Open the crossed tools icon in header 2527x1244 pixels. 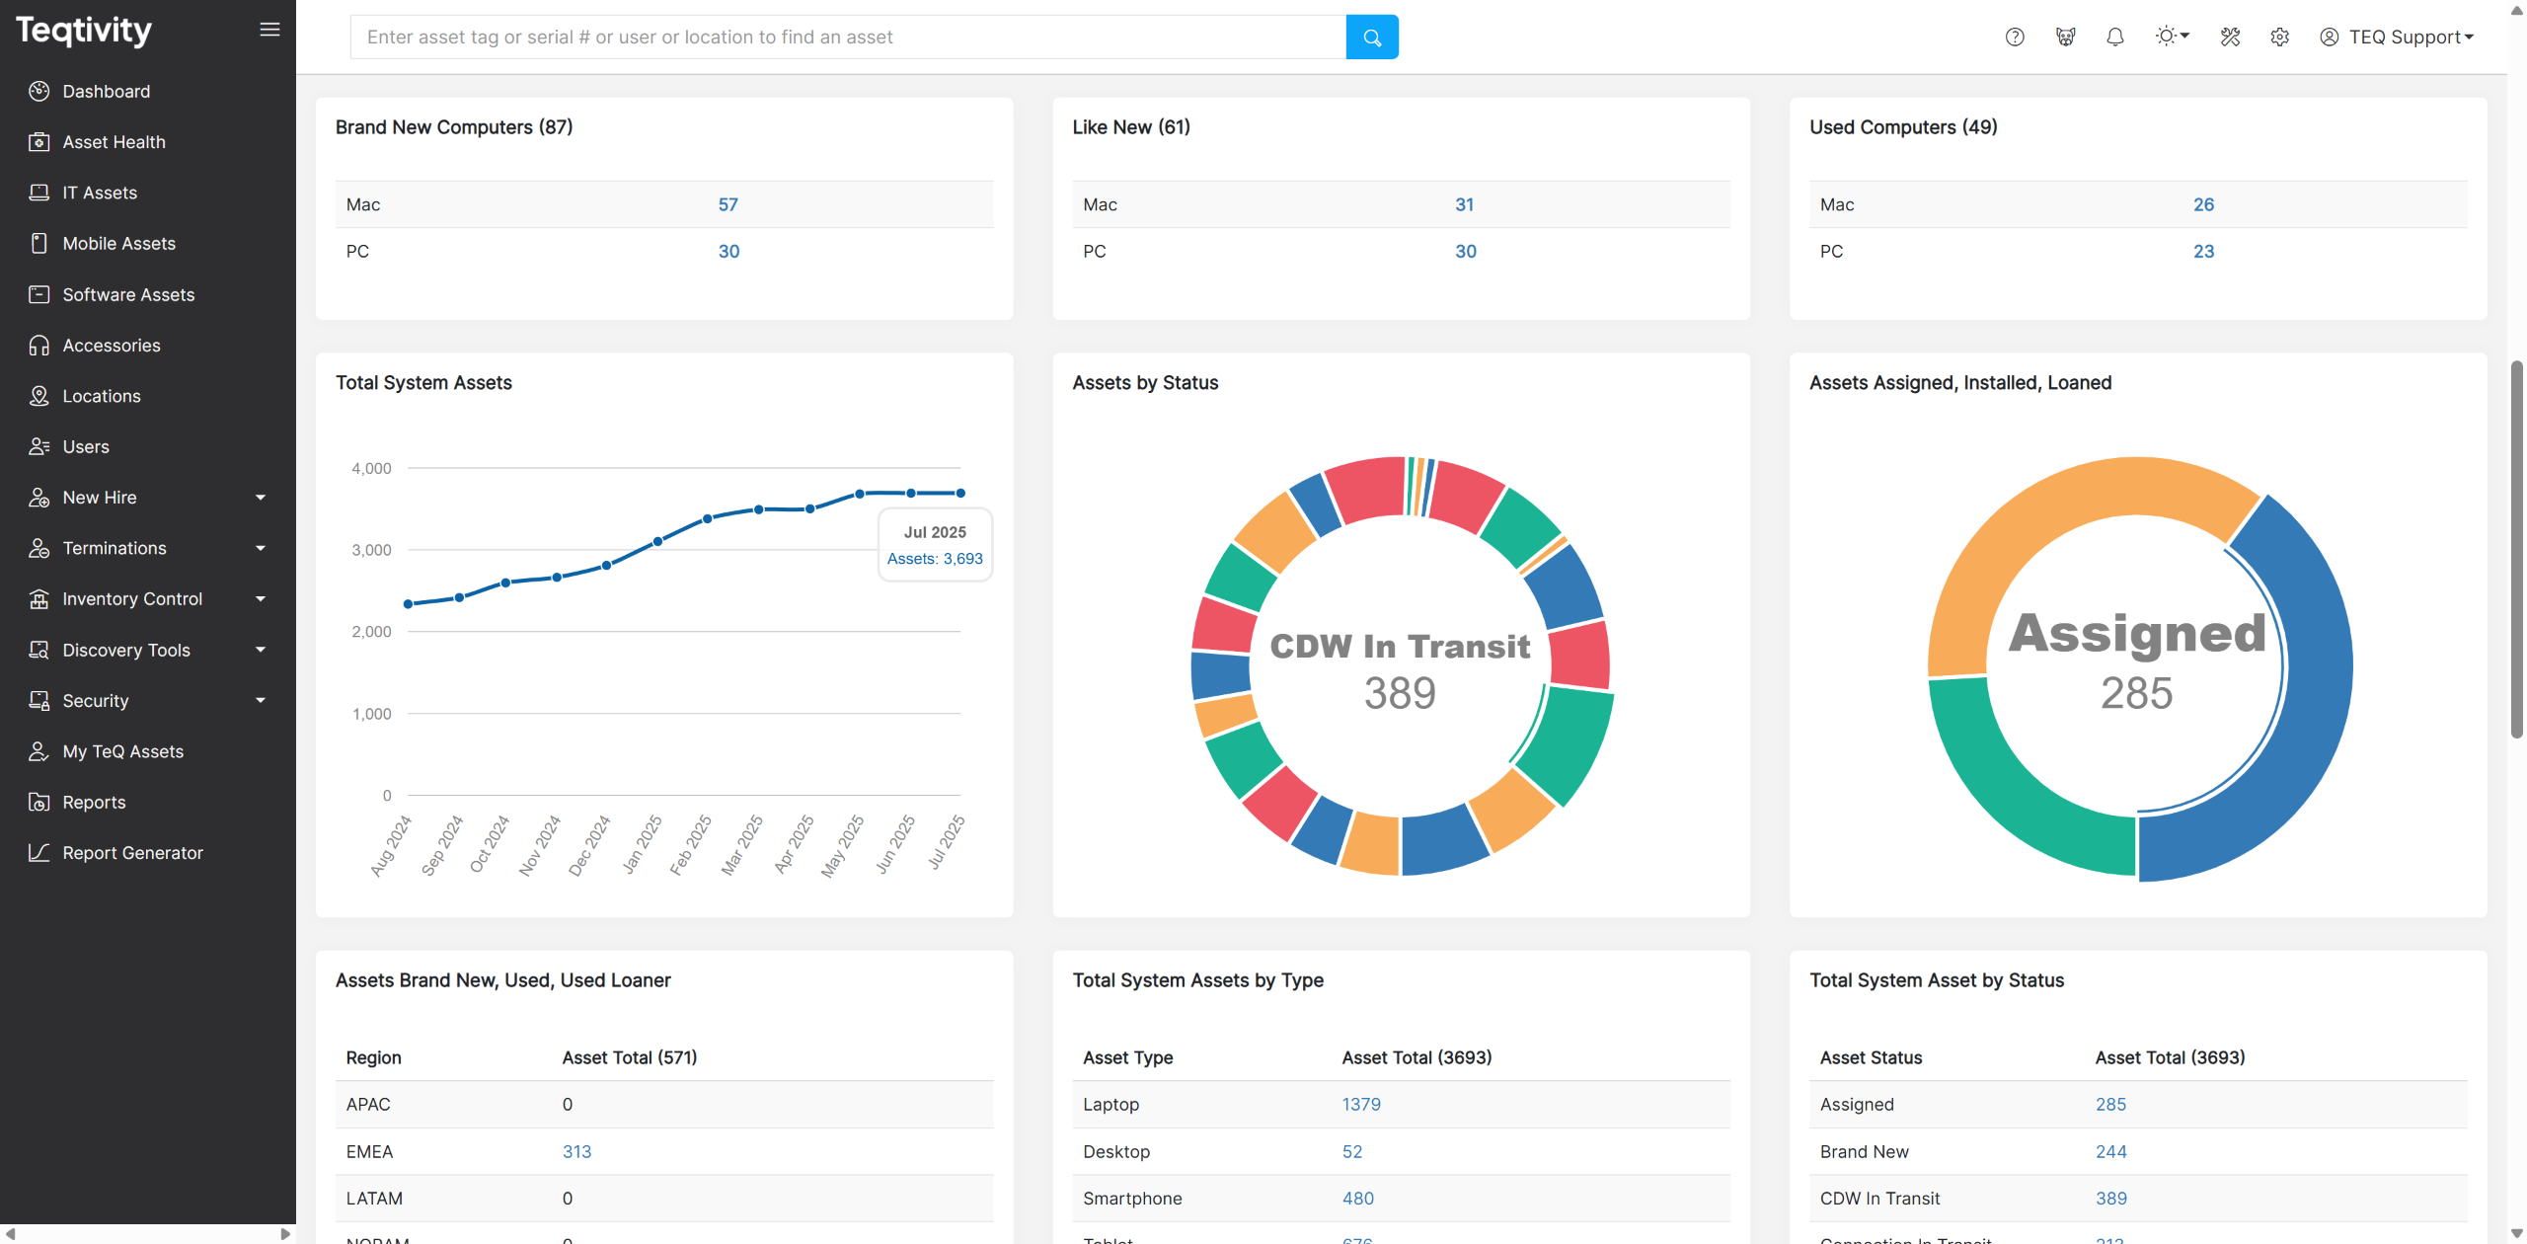[x=2230, y=38]
